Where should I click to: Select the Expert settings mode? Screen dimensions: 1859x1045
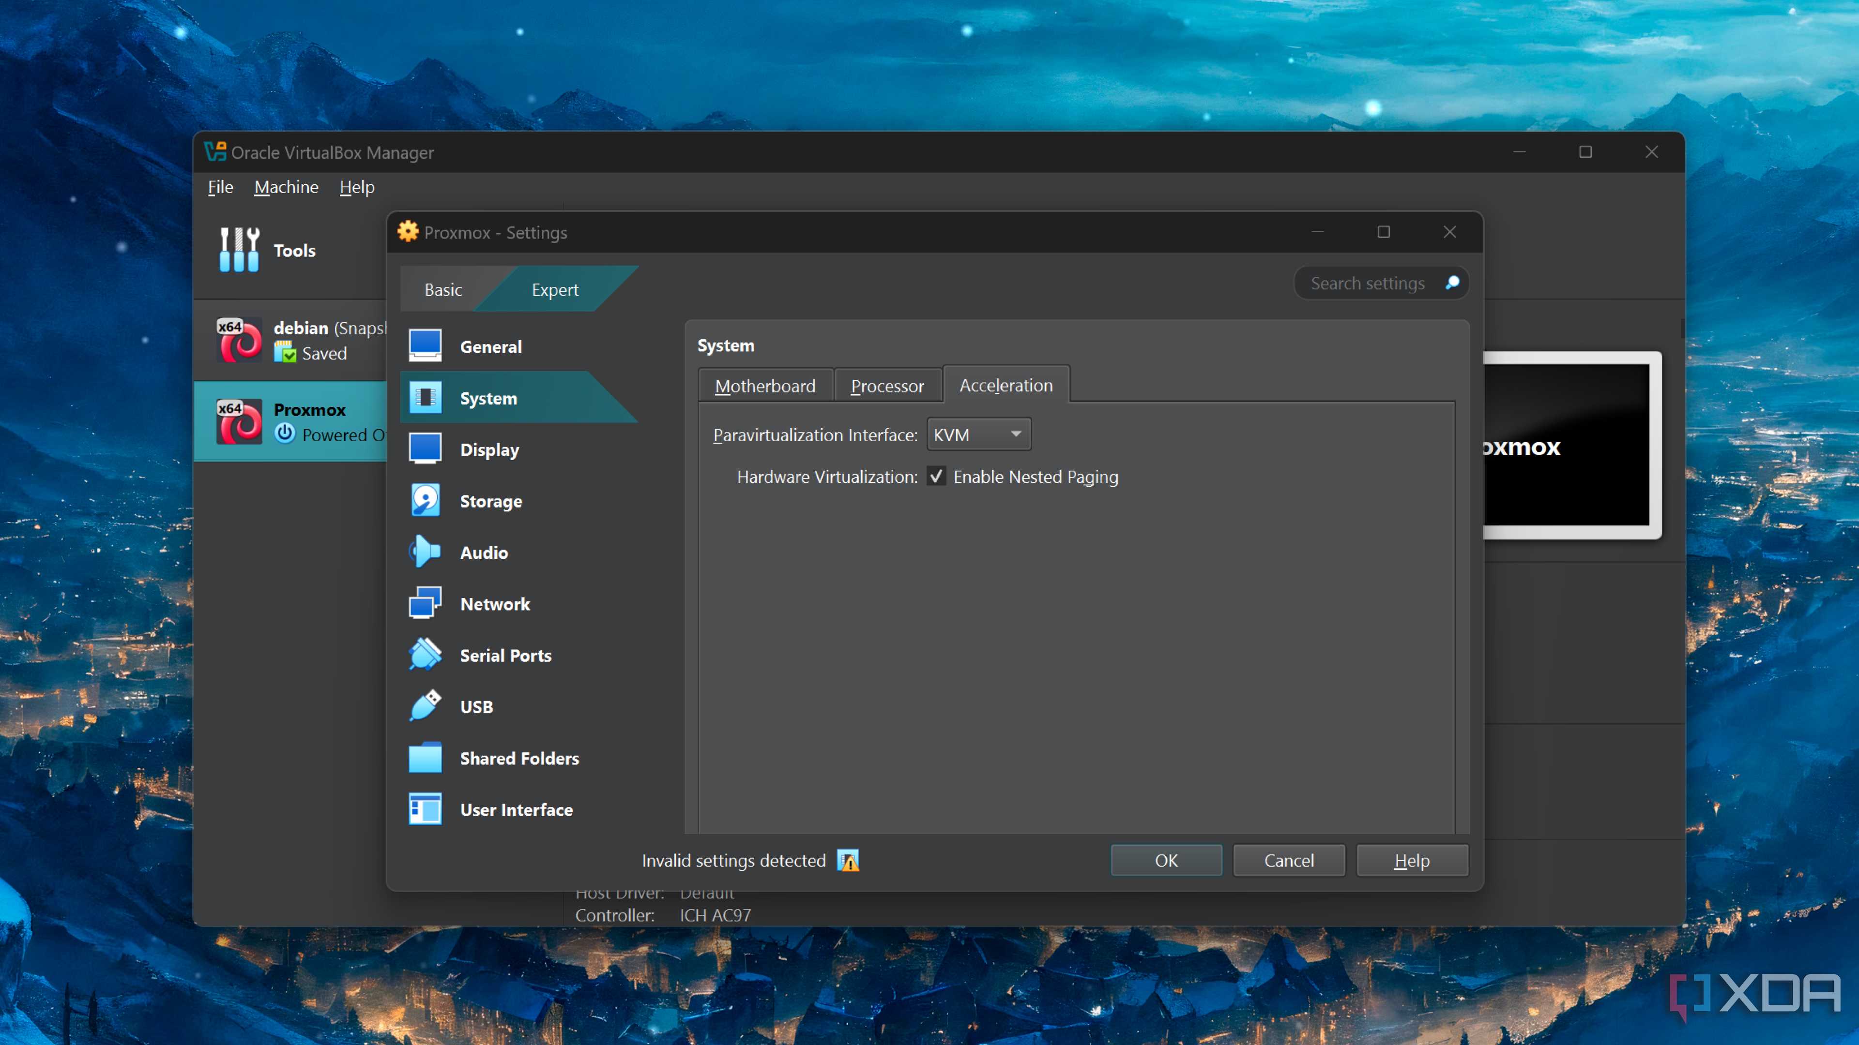point(555,289)
